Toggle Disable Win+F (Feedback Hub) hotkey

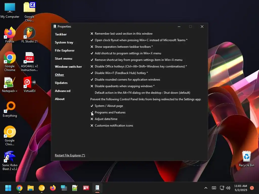[119, 73]
